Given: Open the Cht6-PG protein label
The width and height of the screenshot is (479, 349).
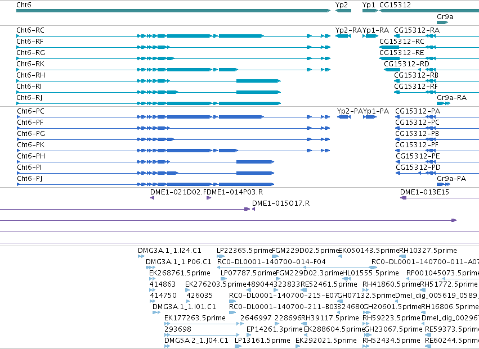Looking at the screenshot, I should tap(31, 134).
